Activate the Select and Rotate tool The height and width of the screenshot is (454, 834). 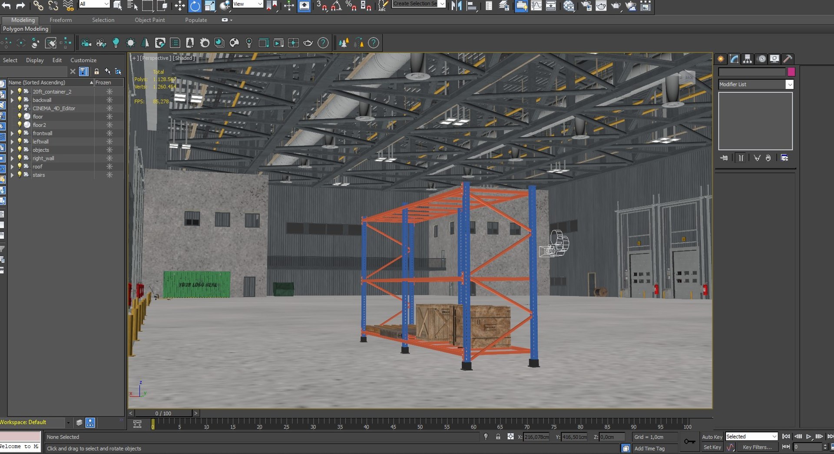(x=195, y=5)
